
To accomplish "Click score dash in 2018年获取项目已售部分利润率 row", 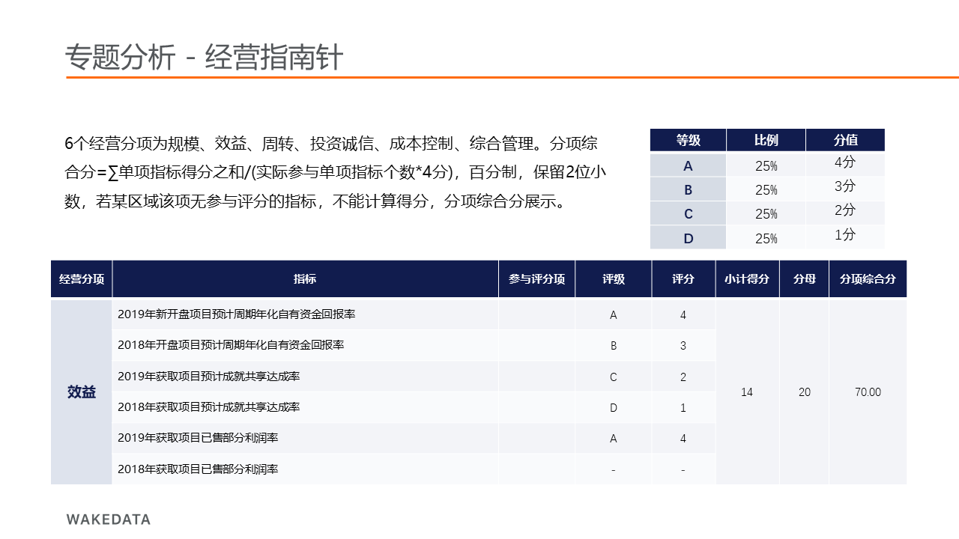I will [x=683, y=469].
